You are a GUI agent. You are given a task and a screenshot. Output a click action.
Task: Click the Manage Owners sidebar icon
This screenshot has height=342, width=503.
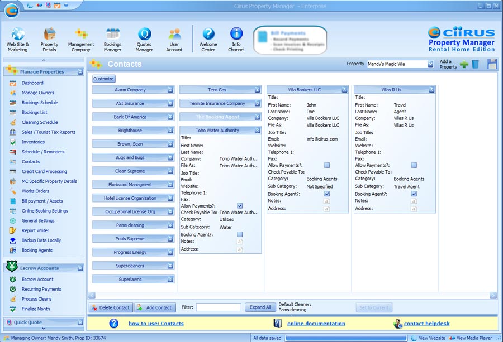pos(13,93)
